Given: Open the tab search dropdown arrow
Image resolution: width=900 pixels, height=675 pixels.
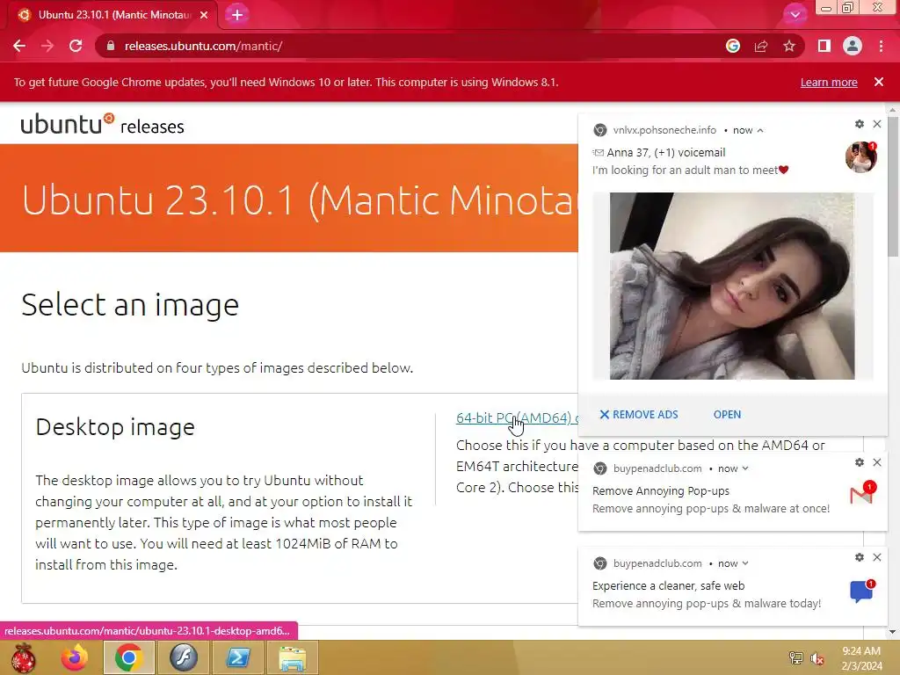Looking at the screenshot, I should tap(795, 15).
